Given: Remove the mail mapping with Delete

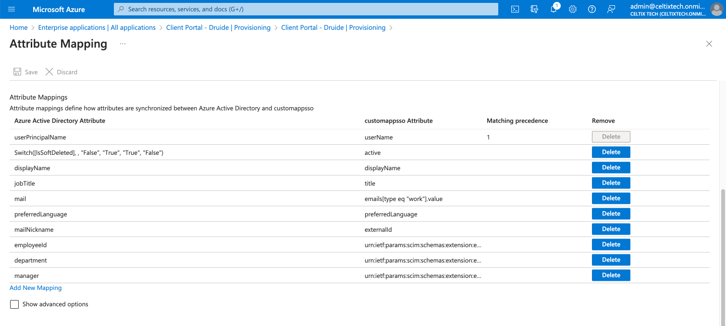Looking at the screenshot, I should (611, 199).
